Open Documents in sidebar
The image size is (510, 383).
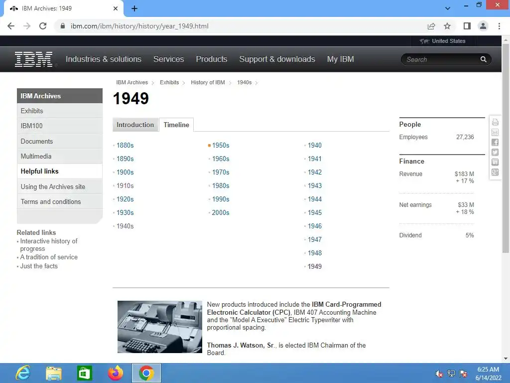(x=60, y=141)
